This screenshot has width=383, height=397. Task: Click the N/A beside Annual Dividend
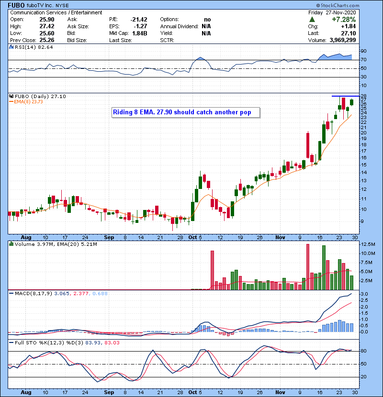click(206, 26)
